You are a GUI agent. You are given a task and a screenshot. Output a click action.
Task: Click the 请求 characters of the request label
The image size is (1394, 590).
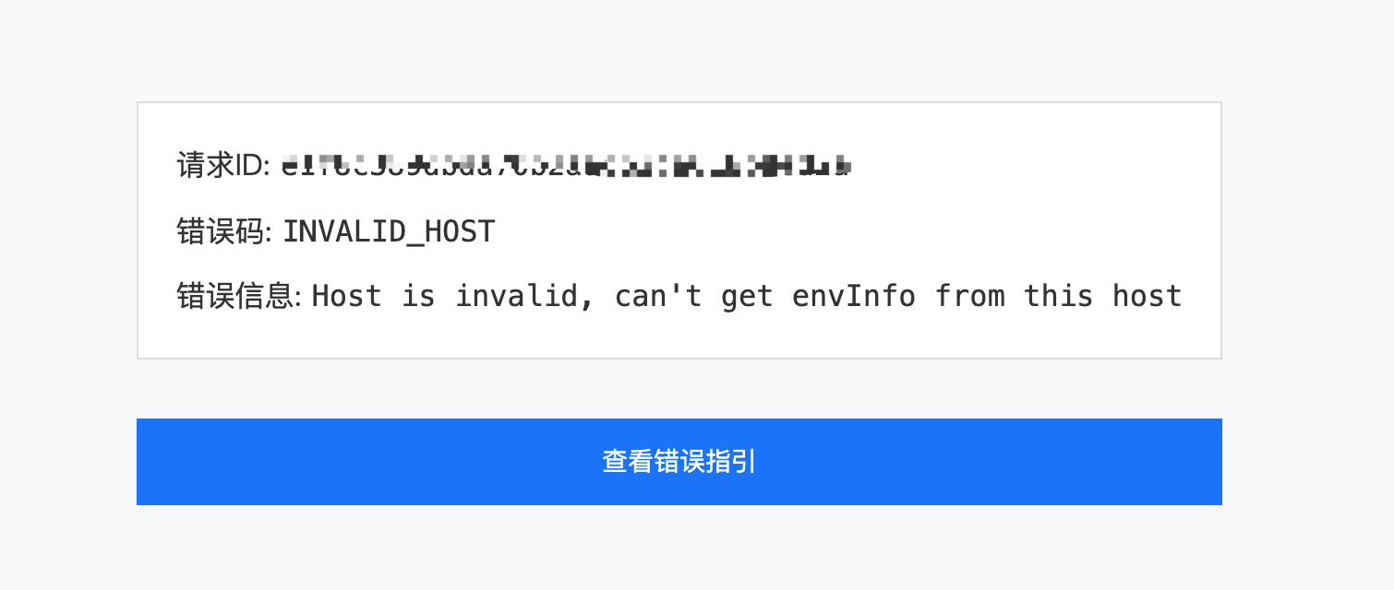[207, 166]
